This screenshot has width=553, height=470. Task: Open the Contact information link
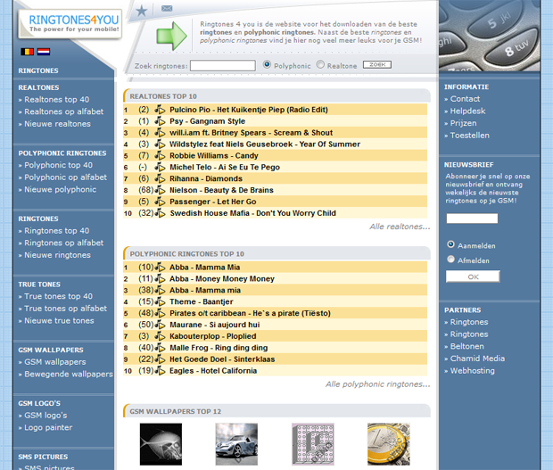click(465, 99)
